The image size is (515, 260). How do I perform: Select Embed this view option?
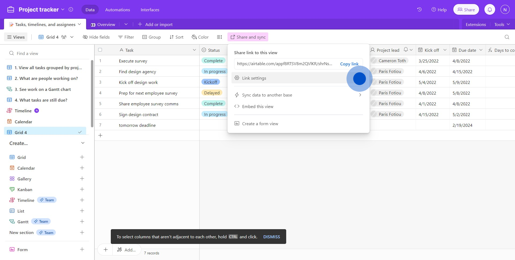click(257, 106)
